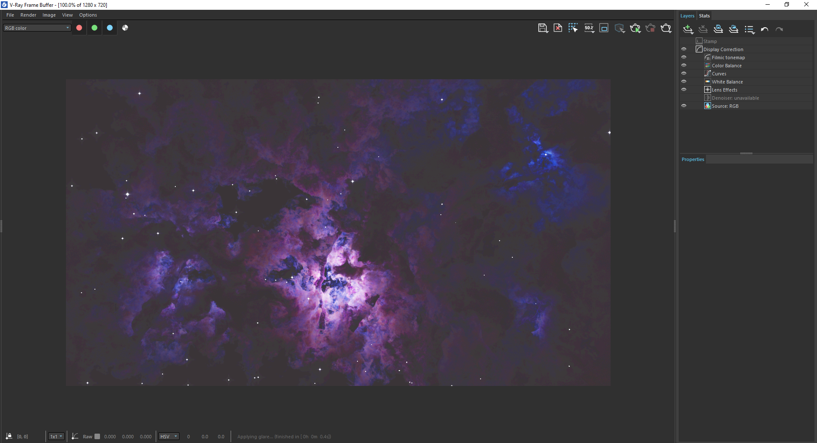The image size is (817, 443).
Task: Click the rendered nebula image
Action: (x=338, y=233)
